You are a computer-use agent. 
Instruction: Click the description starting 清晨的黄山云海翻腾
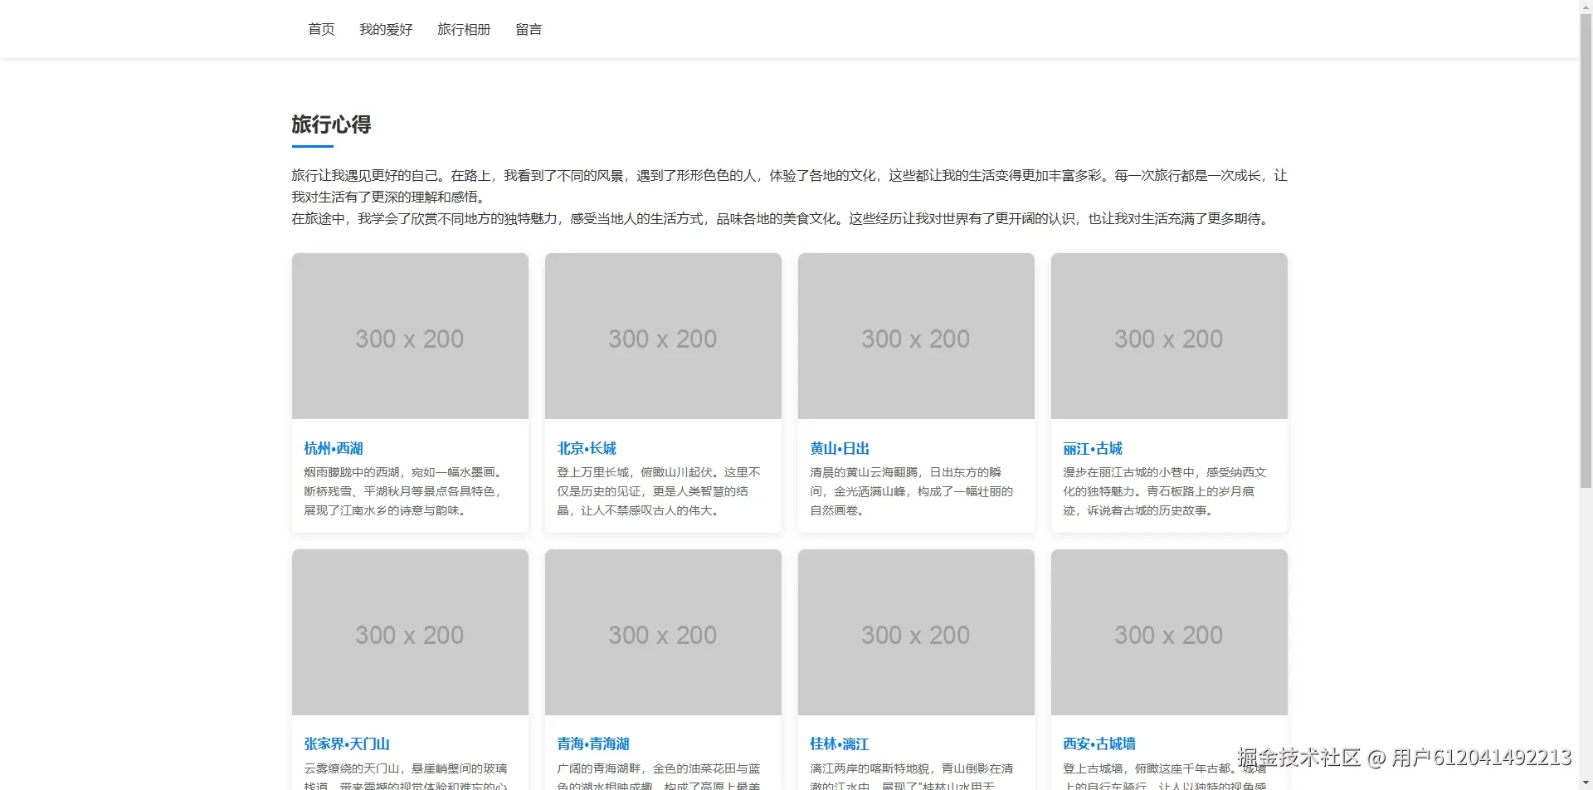click(x=912, y=491)
